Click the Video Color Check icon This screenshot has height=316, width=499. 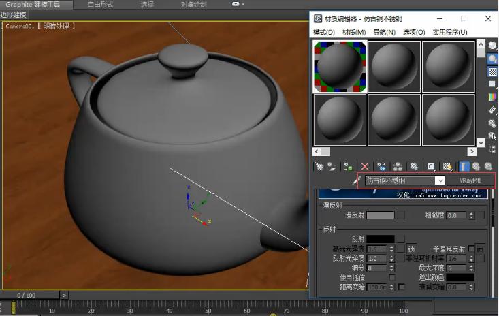492,97
